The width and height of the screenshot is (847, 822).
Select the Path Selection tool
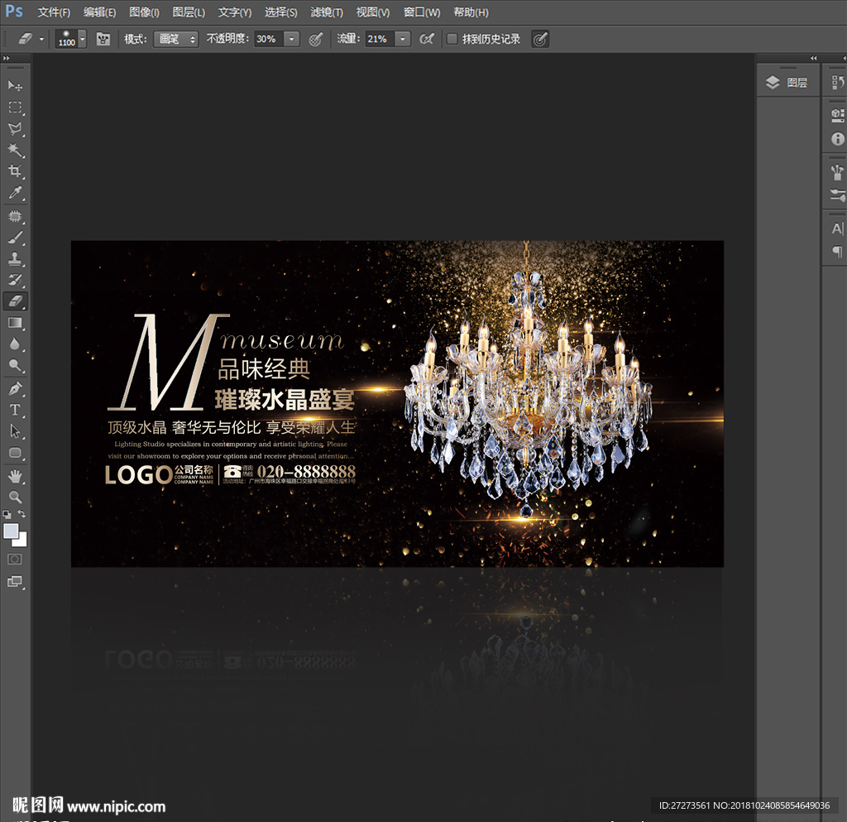[x=15, y=431]
